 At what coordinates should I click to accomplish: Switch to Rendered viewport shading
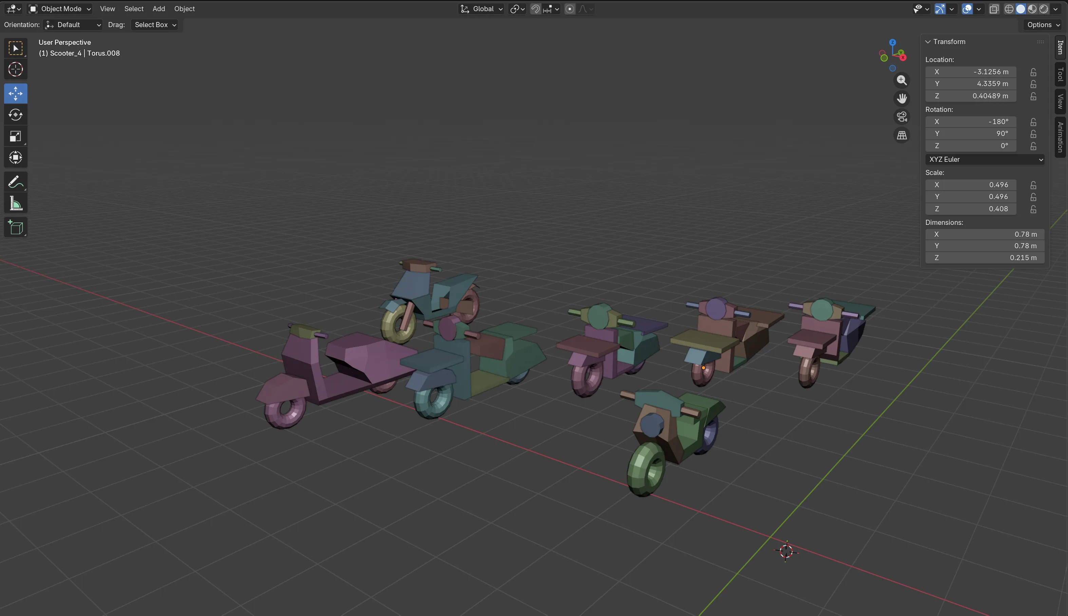click(x=1044, y=9)
